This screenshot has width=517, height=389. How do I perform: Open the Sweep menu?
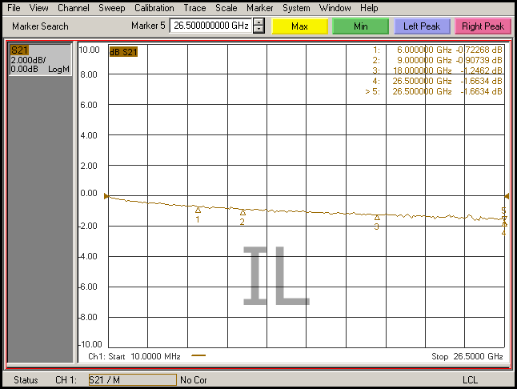click(111, 8)
